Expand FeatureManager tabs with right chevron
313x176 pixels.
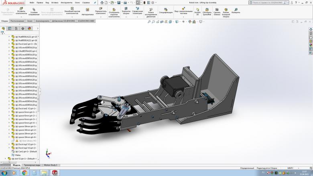[38, 28]
